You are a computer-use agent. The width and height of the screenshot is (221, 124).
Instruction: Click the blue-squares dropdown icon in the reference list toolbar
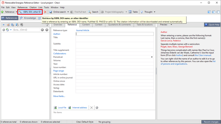(x=17, y=25)
